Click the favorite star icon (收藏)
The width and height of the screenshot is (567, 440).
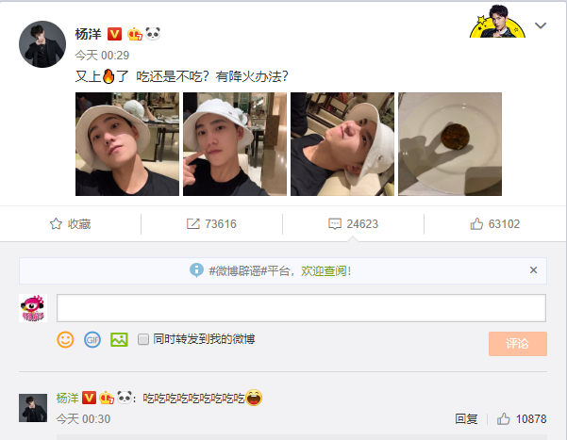[x=56, y=223]
